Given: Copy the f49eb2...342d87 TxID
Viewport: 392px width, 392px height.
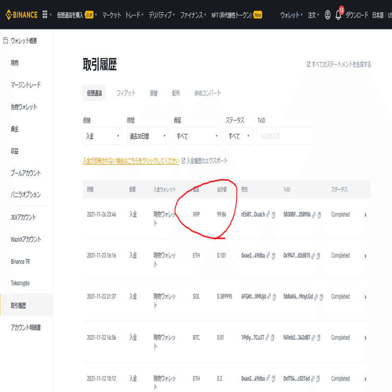Looking at the screenshot, I should pyautogui.click(x=319, y=338).
